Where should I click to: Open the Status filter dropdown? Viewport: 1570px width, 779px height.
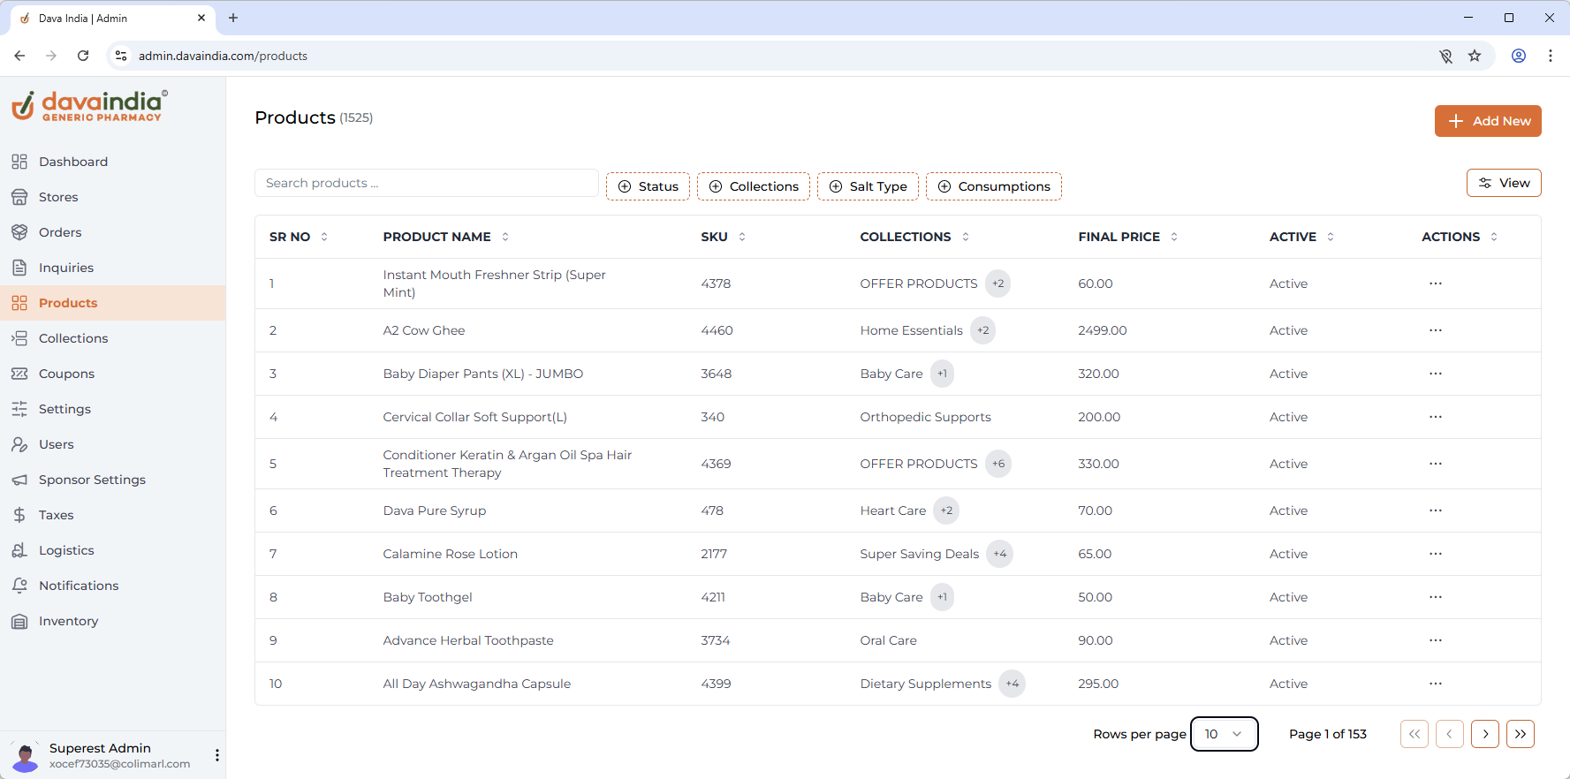pos(648,186)
